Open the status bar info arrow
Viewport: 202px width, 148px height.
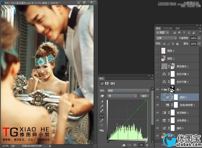click(50, 146)
